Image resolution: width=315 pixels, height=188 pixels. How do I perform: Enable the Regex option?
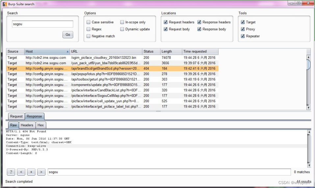click(89, 29)
